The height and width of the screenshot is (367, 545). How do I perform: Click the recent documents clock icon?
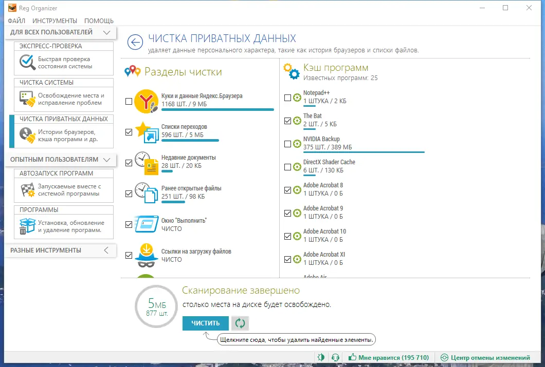click(x=147, y=163)
